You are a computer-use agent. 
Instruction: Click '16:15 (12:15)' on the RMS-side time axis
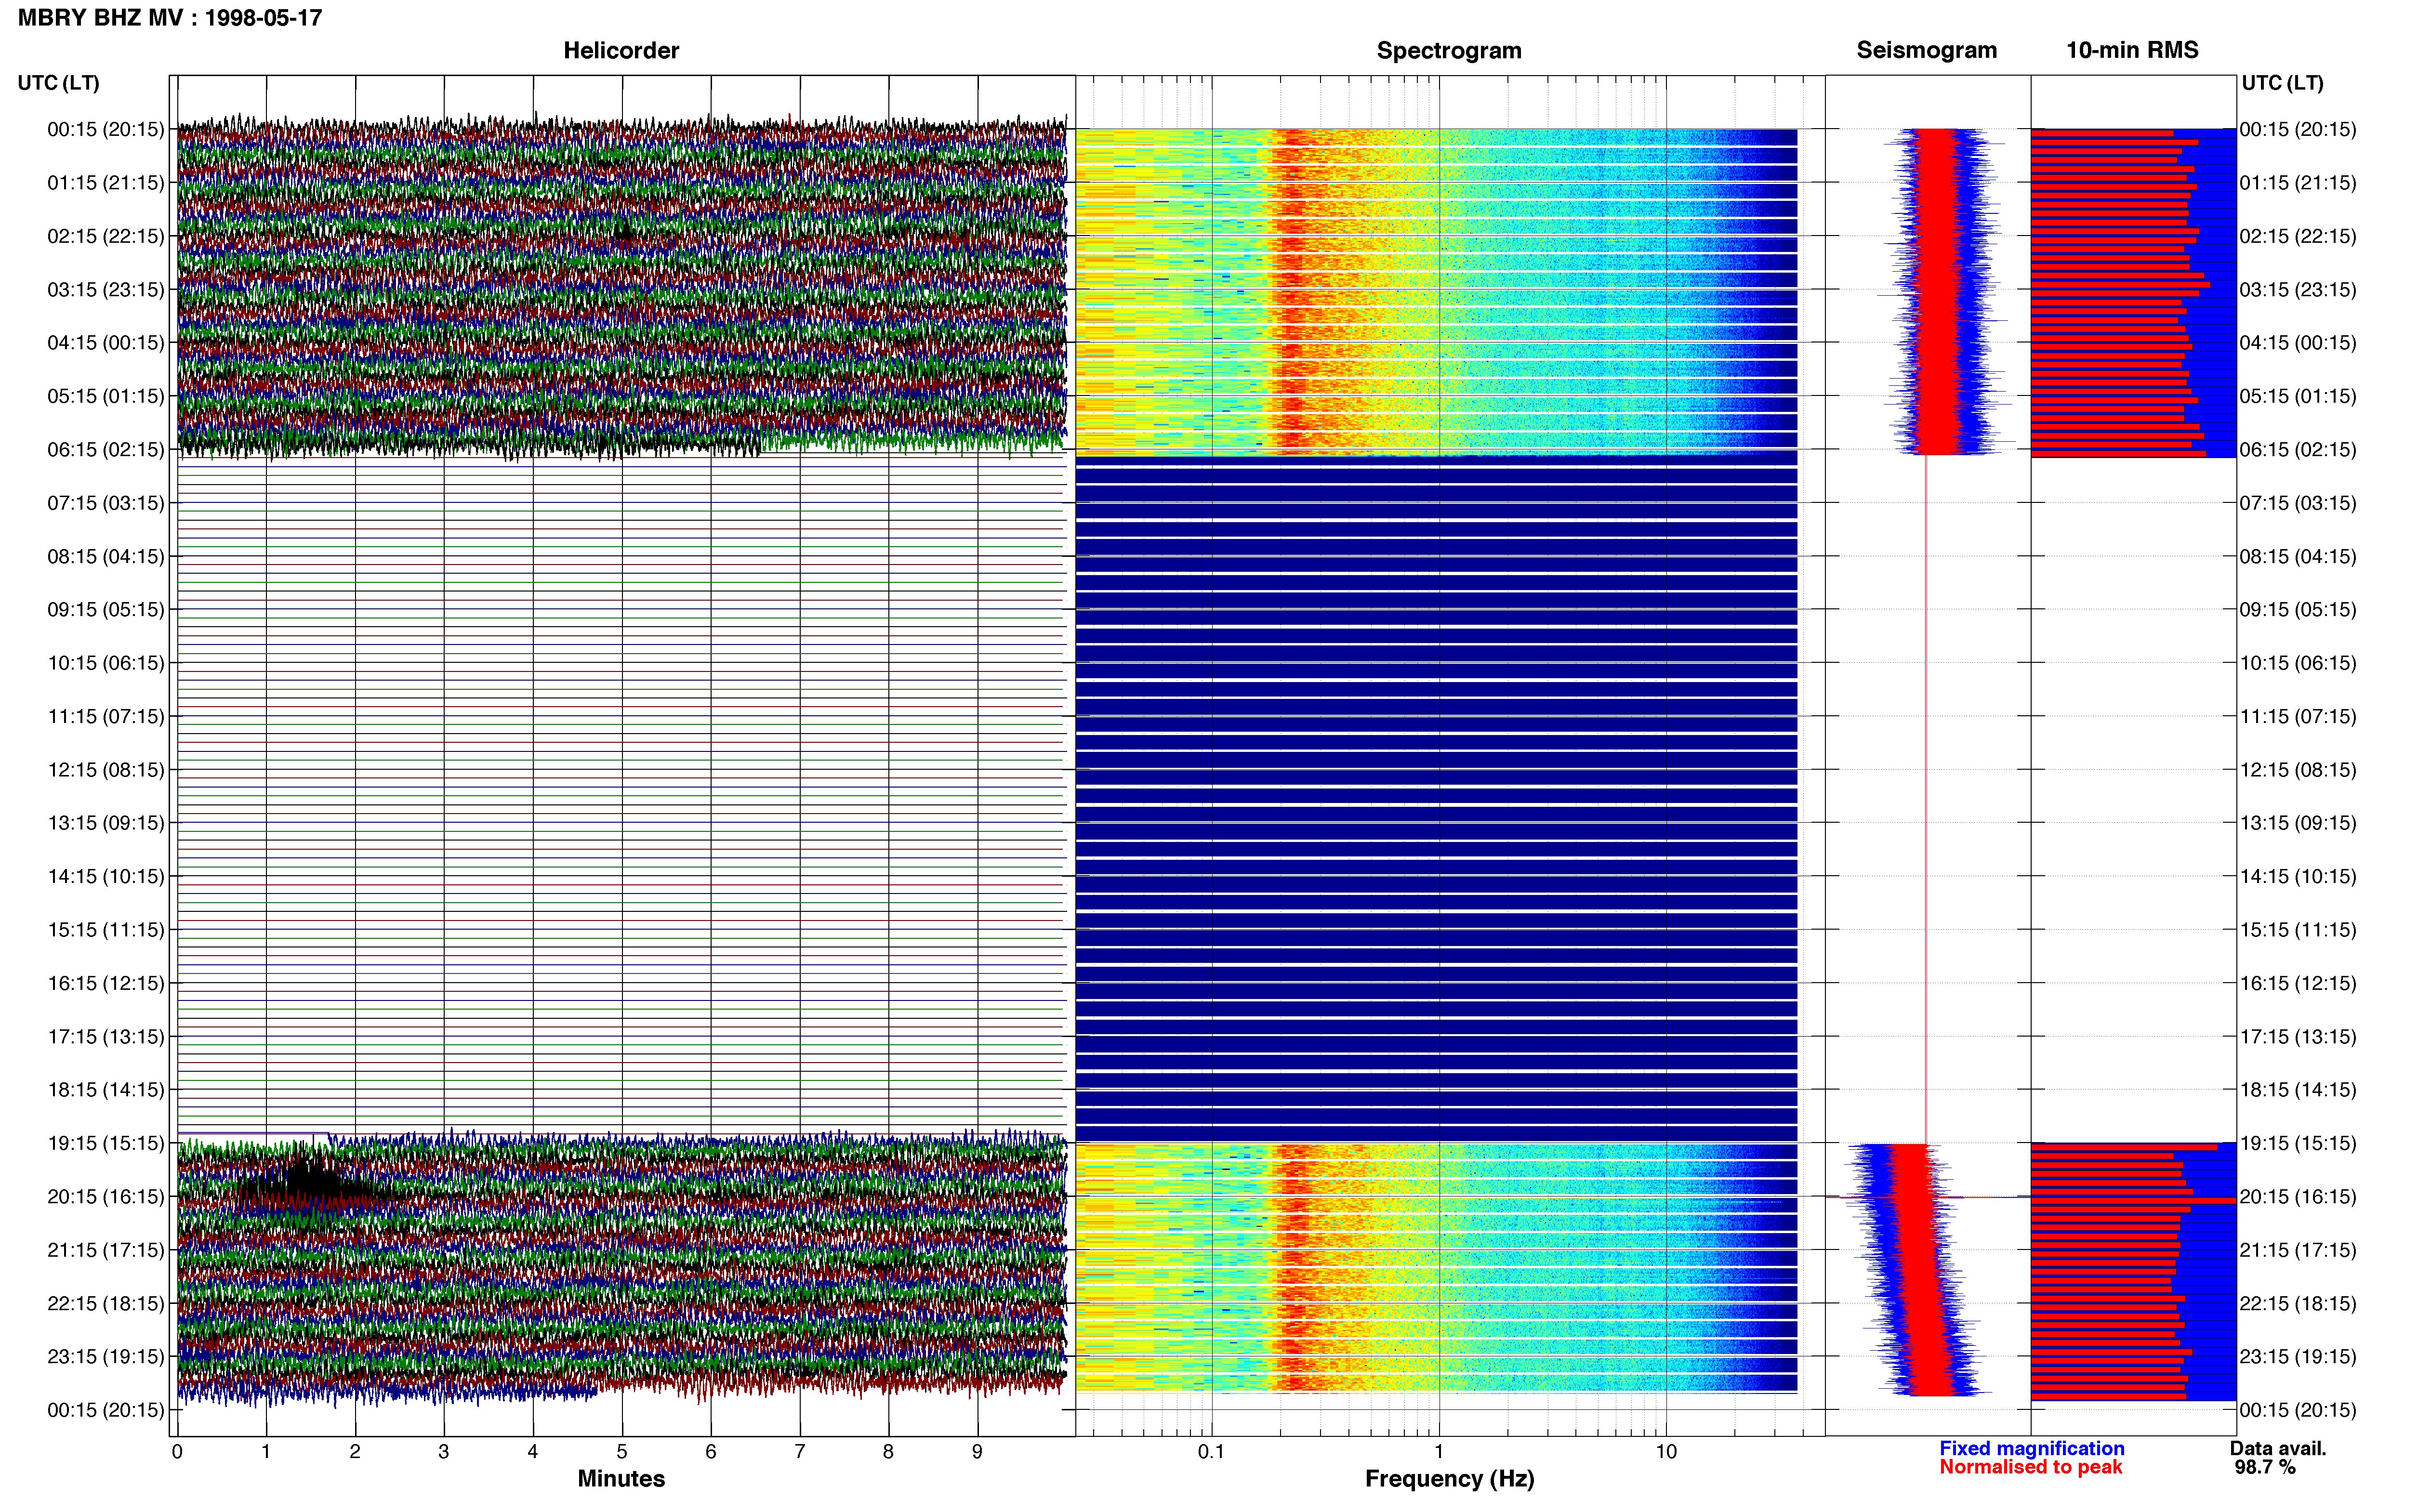coord(2298,983)
